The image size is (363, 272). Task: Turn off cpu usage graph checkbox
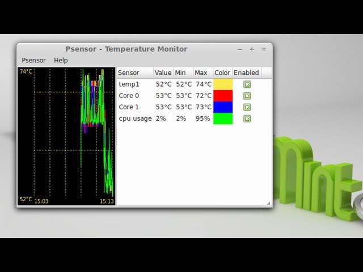[247, 118]
